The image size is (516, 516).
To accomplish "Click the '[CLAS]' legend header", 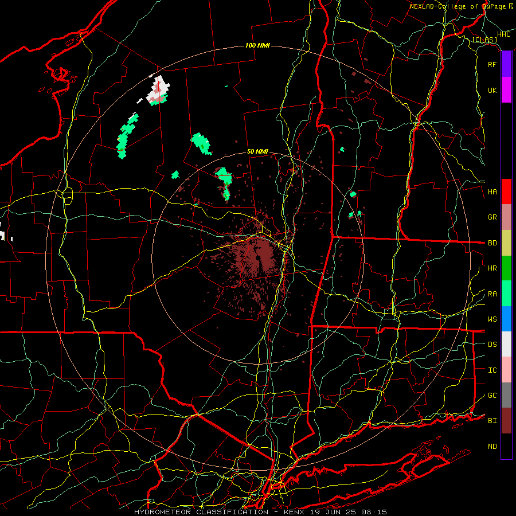I will click(484, 40).
